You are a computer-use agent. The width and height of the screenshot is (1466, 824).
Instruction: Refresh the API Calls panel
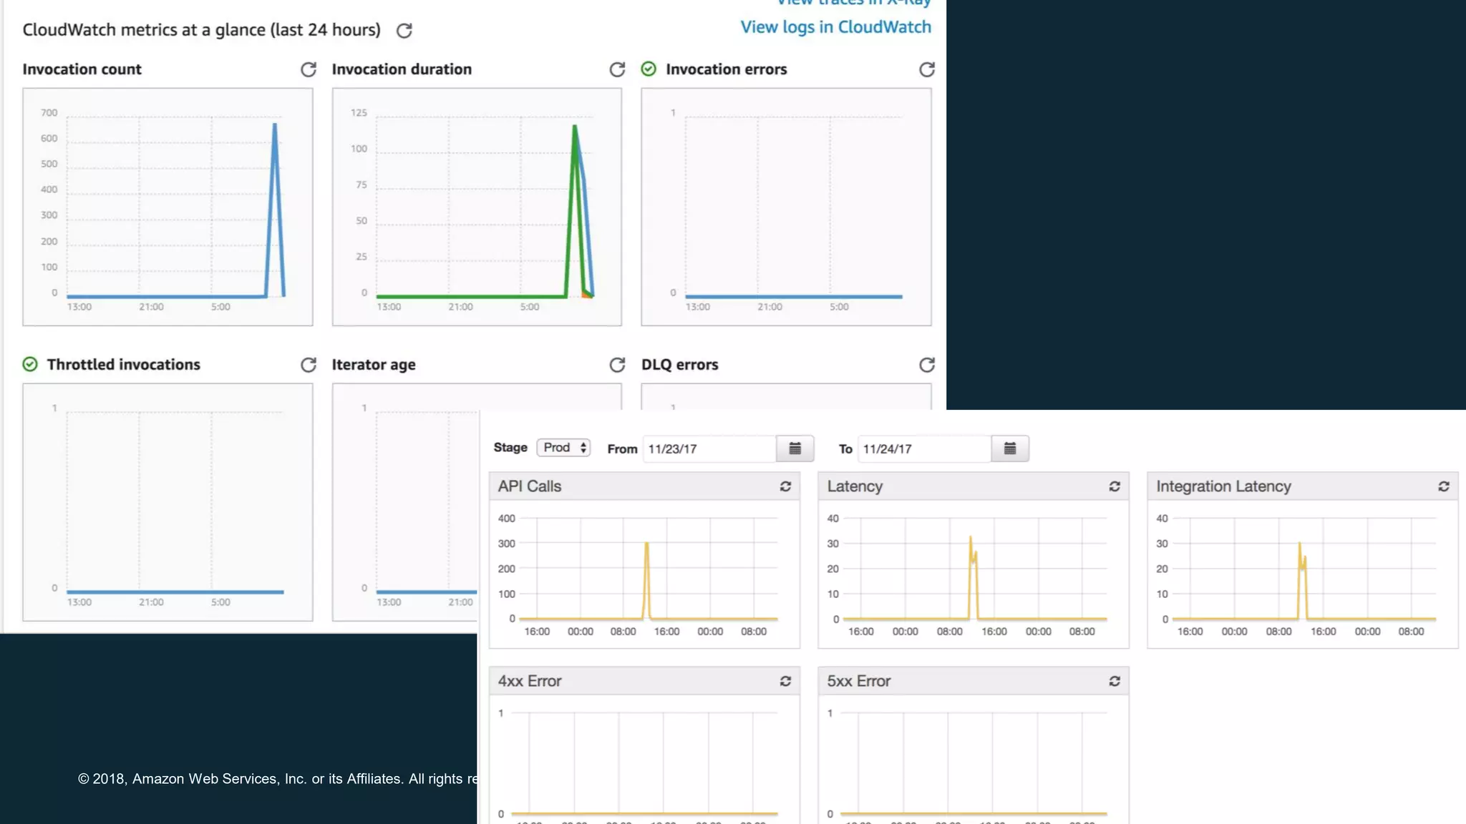tap(785, 486)
